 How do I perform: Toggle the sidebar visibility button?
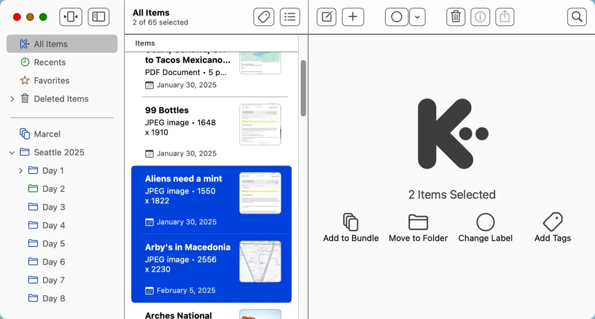[99, 17]
